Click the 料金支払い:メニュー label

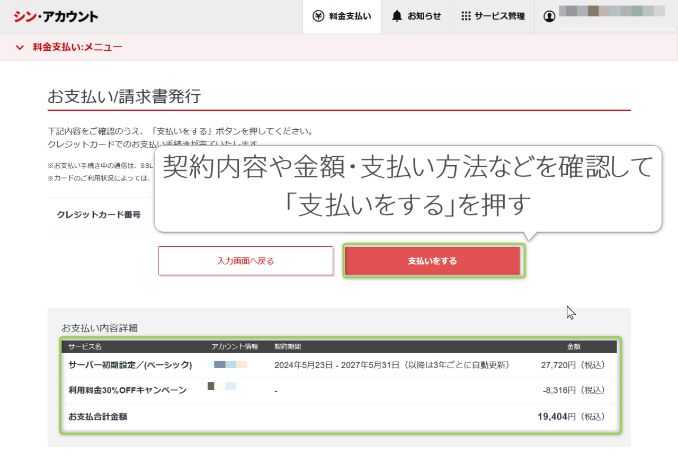point(77,48)
